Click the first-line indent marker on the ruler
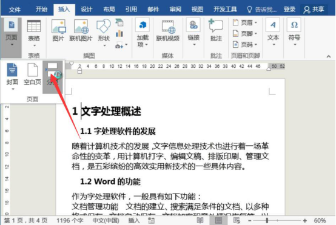The width and height of the screenshot is (336, 225). tap(72, 64)
